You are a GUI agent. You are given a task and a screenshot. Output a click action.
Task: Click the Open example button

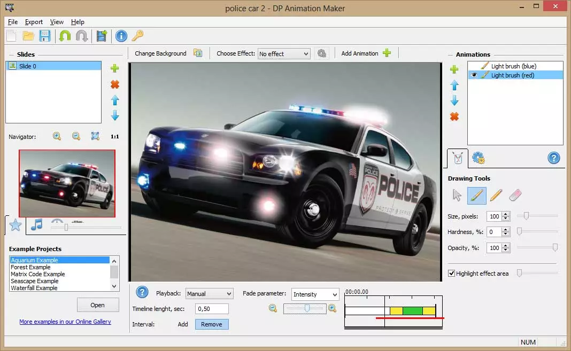(x=98, y=305)
